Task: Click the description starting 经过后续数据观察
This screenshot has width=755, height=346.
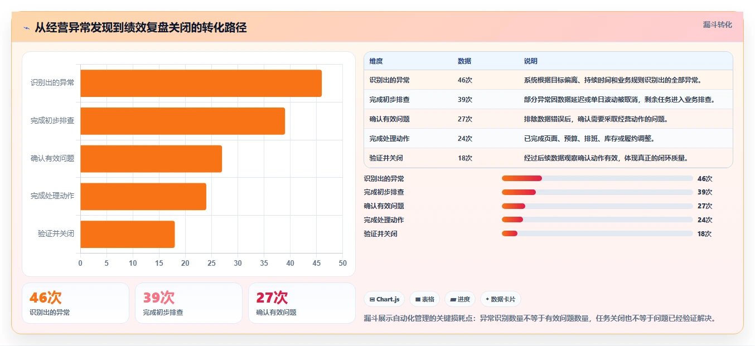Action: [606, 158]
